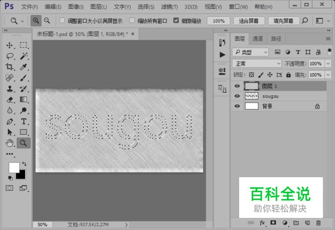Hide the 背景 layer
Image resolution: width=335 pixels, height=230 pixels.
[x=237, y=106]
